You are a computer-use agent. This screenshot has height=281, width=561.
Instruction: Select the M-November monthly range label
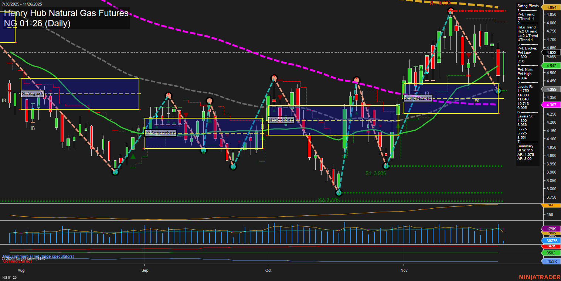tap(418, 99)
